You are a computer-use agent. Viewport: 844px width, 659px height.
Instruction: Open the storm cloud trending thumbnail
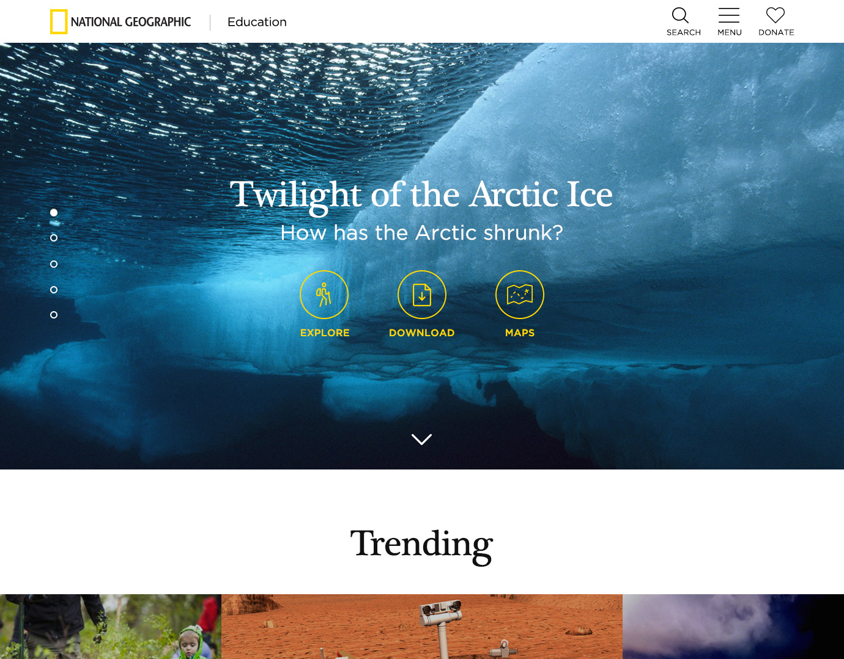pos(733,627)
